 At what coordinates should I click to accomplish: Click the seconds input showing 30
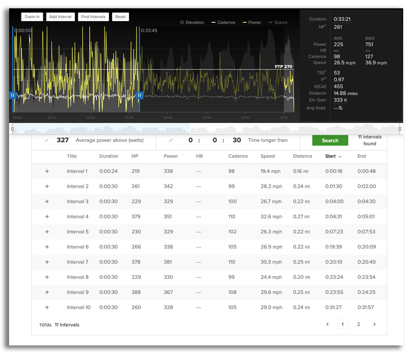coord(236,140)
